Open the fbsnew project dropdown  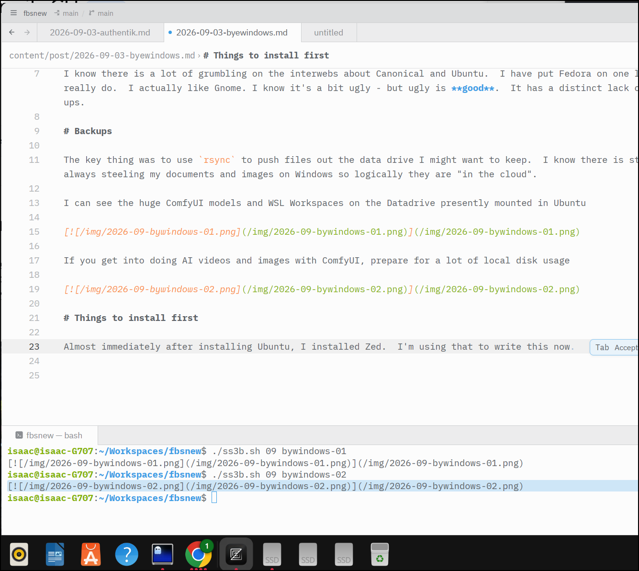[x=35, y=13]
